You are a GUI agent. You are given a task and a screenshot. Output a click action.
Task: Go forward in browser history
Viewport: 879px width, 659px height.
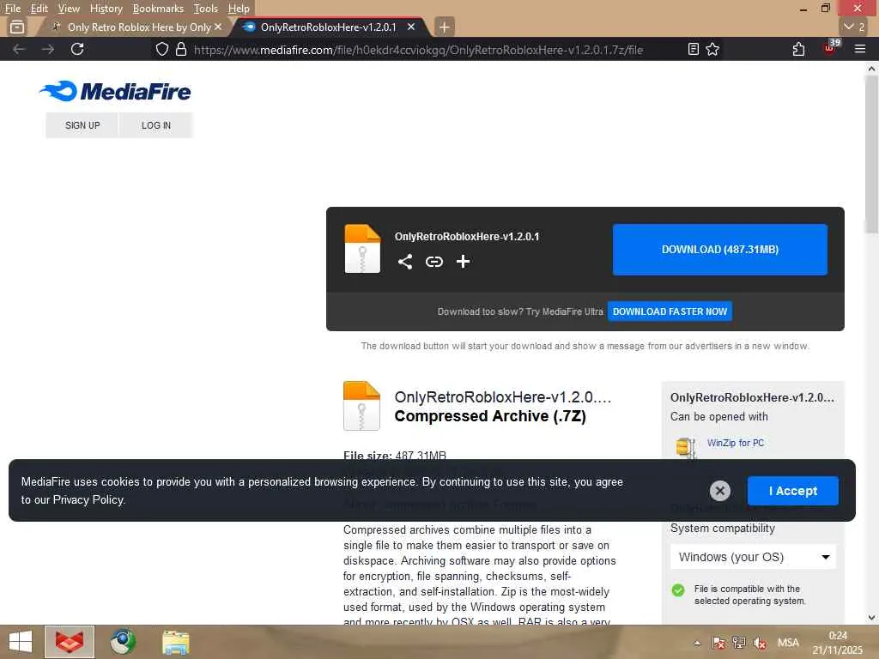pos(48,49)
